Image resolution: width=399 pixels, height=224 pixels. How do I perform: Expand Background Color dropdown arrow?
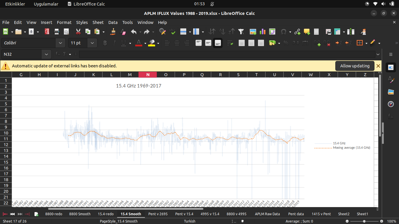pyautogui.click(x=158, y=43)
